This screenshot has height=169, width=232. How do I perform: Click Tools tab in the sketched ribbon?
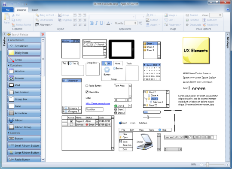(x=129, y=63)
